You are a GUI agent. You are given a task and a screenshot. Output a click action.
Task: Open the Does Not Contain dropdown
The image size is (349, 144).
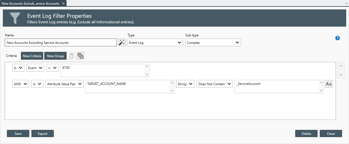(214, 84)
